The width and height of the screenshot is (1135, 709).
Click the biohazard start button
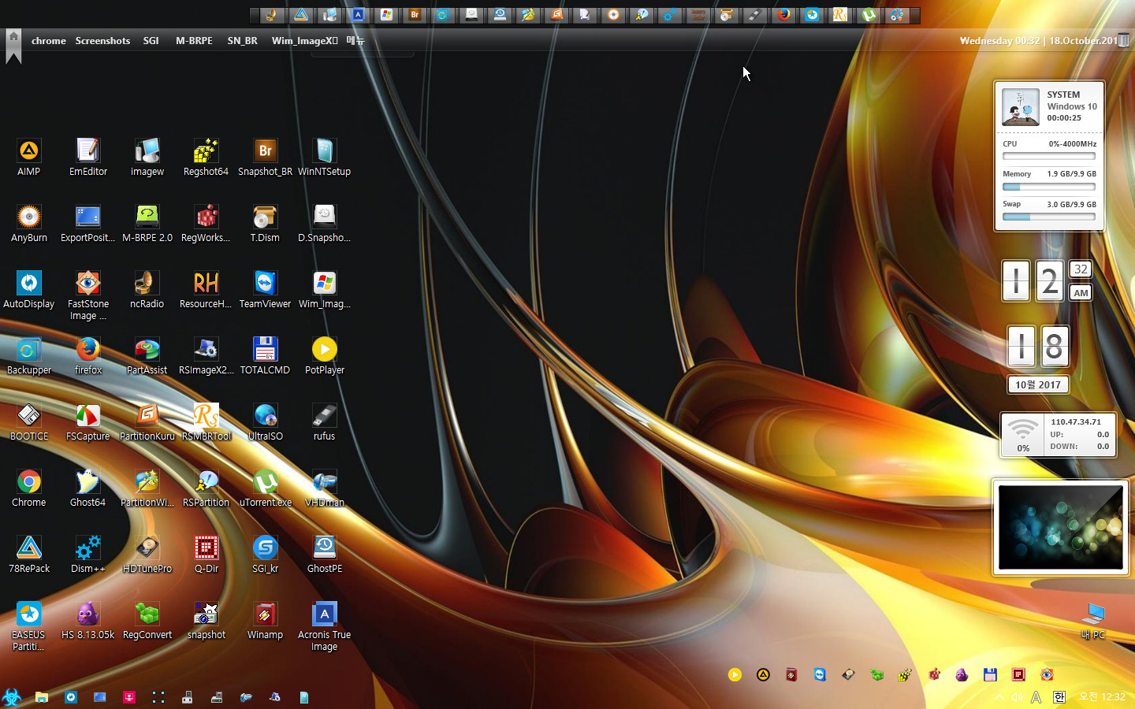(12, 697)
